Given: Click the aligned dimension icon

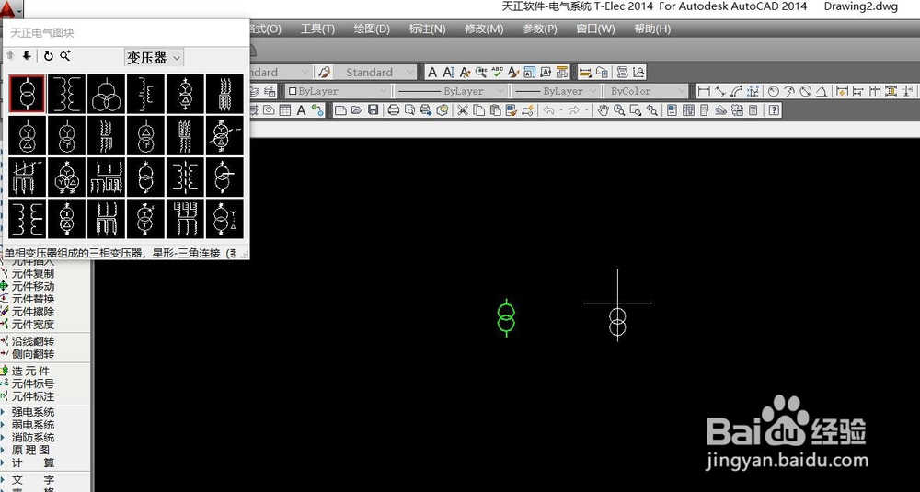Looking at the screenshot, I should pyautogui.click(x=720, y=91).
